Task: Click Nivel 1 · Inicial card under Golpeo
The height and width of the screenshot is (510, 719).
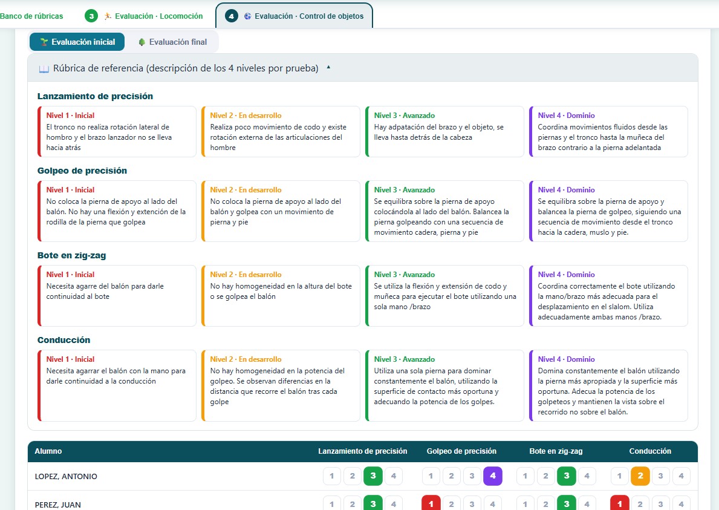Action: [x=117, y=211]
